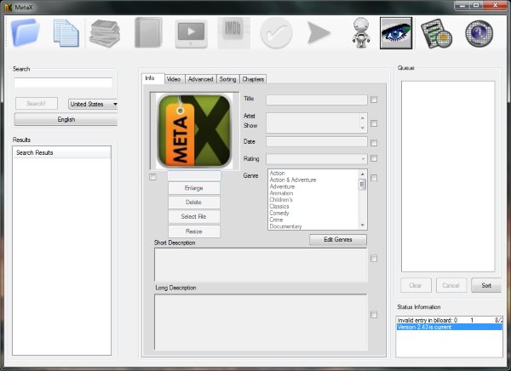This screenshot has height=371, width=511.
Task: Select the Action & Adventure genre
Action: (x=293, y=180)
